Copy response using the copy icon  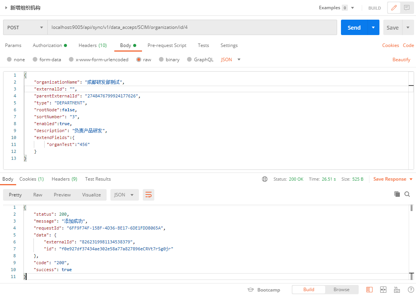(x=397, y=194)
